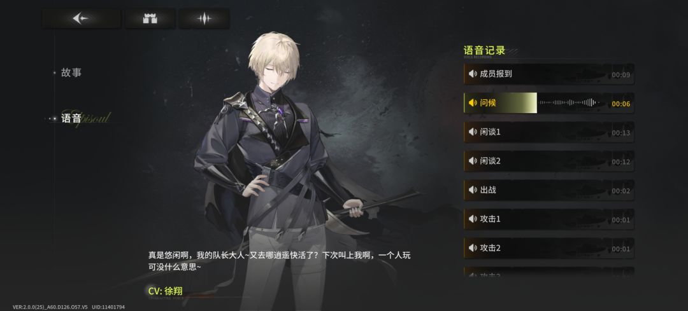Click speaker icon beside 攻击2
The height and width of the screenshot is (311, 688).
(x=473, y=248)
